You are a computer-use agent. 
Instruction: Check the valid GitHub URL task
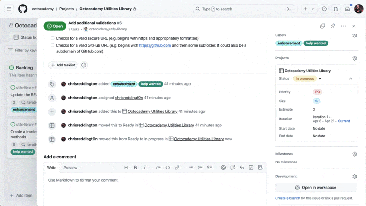click(52, 45)
